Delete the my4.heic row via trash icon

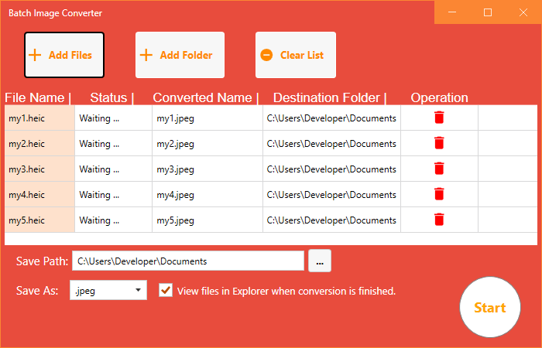pyautogui.click(x=439, y=194)
